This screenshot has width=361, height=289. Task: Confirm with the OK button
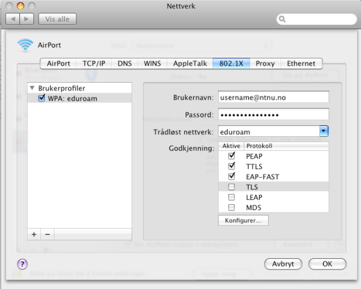click(327, 264)
